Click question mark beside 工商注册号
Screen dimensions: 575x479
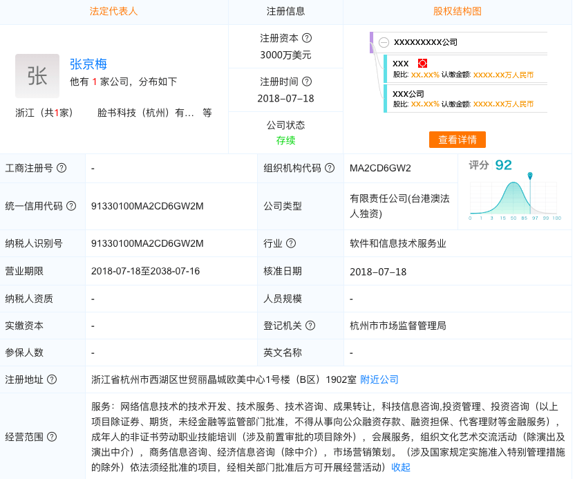62,168
